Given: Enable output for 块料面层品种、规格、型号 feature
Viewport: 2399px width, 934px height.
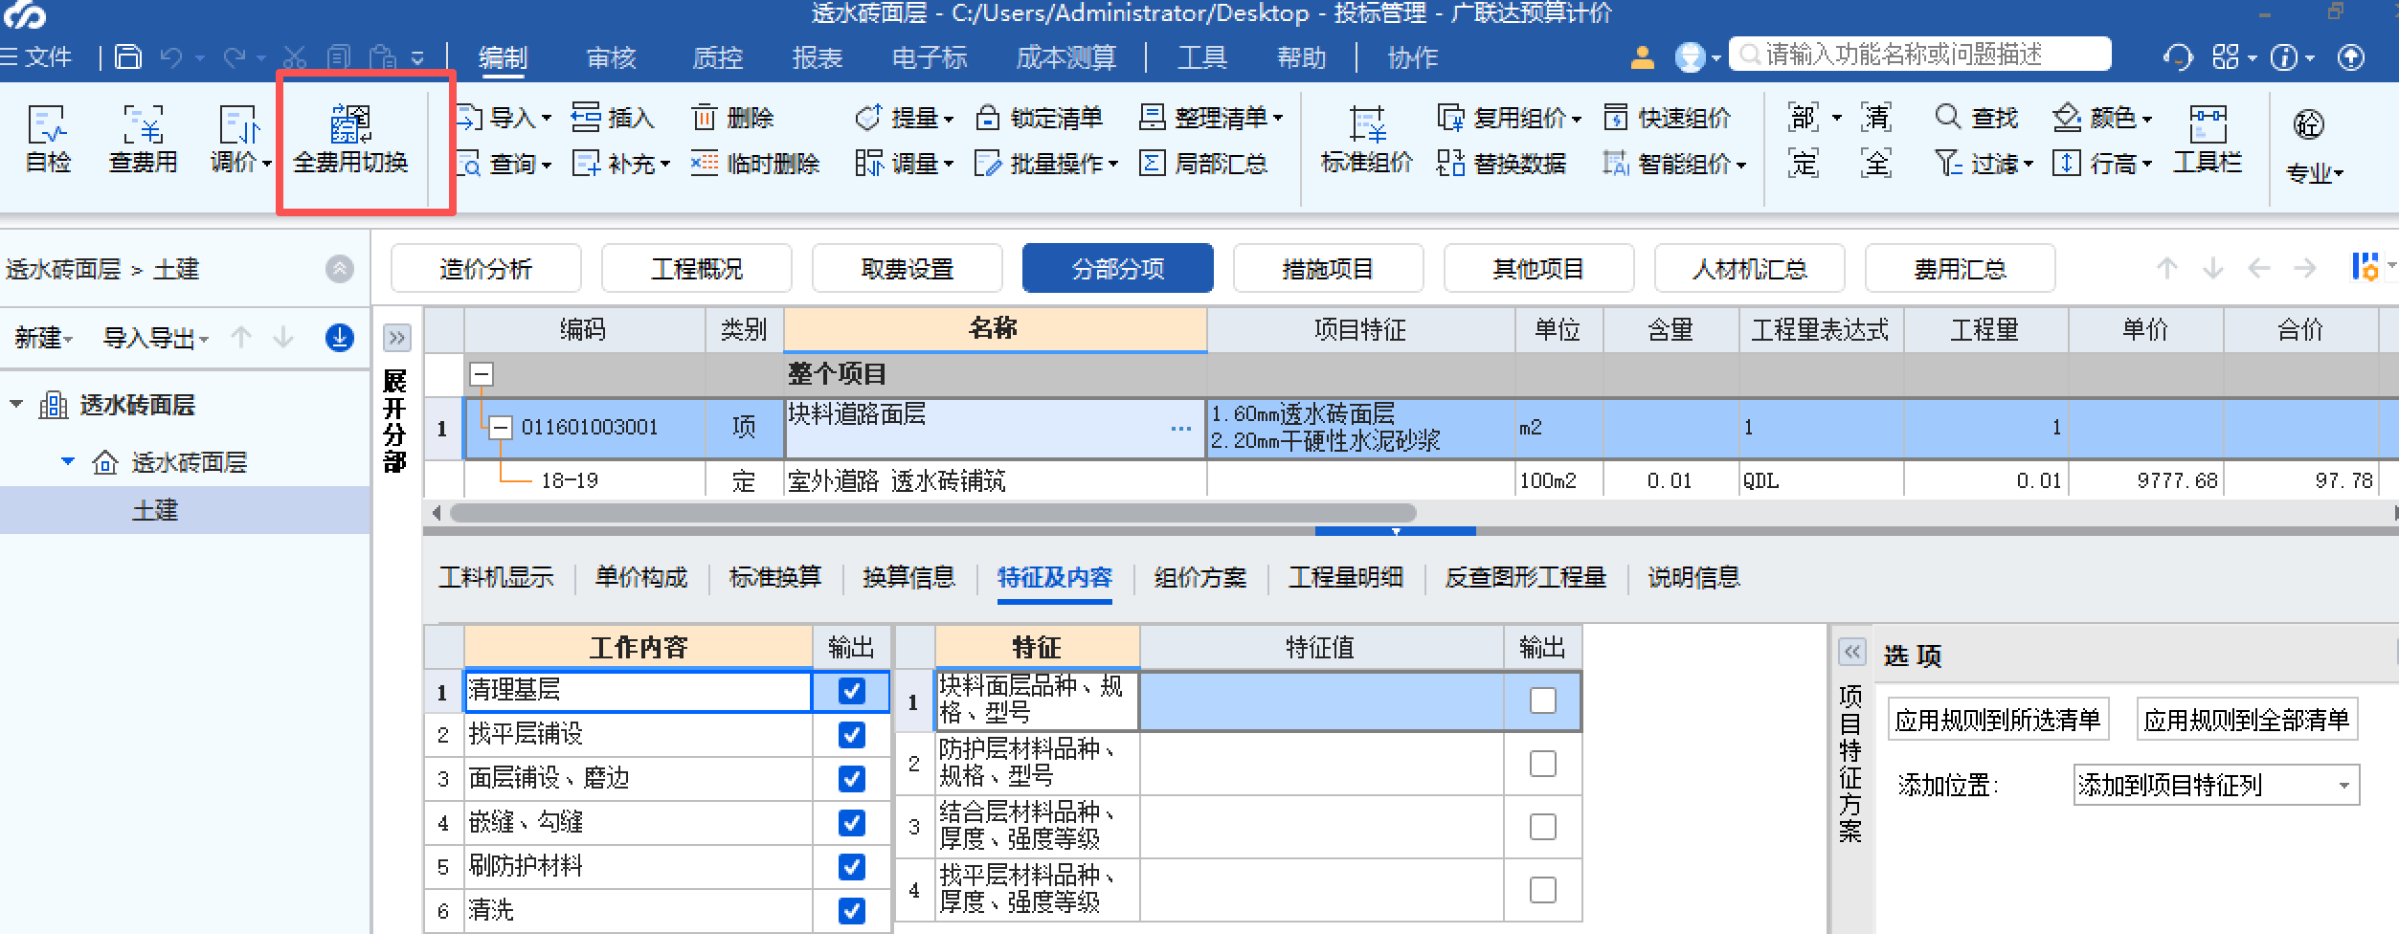Looking at the screenshot, I should [x=1542, y=700].
